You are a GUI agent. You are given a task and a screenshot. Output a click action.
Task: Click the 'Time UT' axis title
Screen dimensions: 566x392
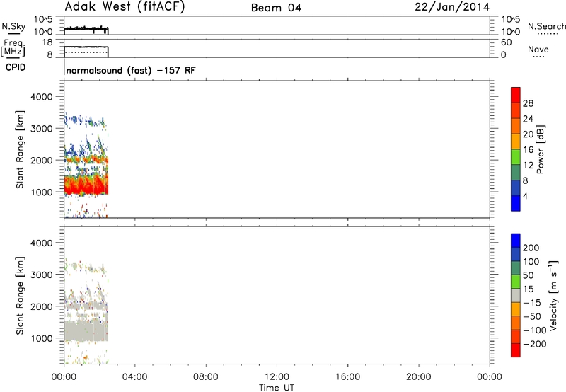[x=277, y=388]
